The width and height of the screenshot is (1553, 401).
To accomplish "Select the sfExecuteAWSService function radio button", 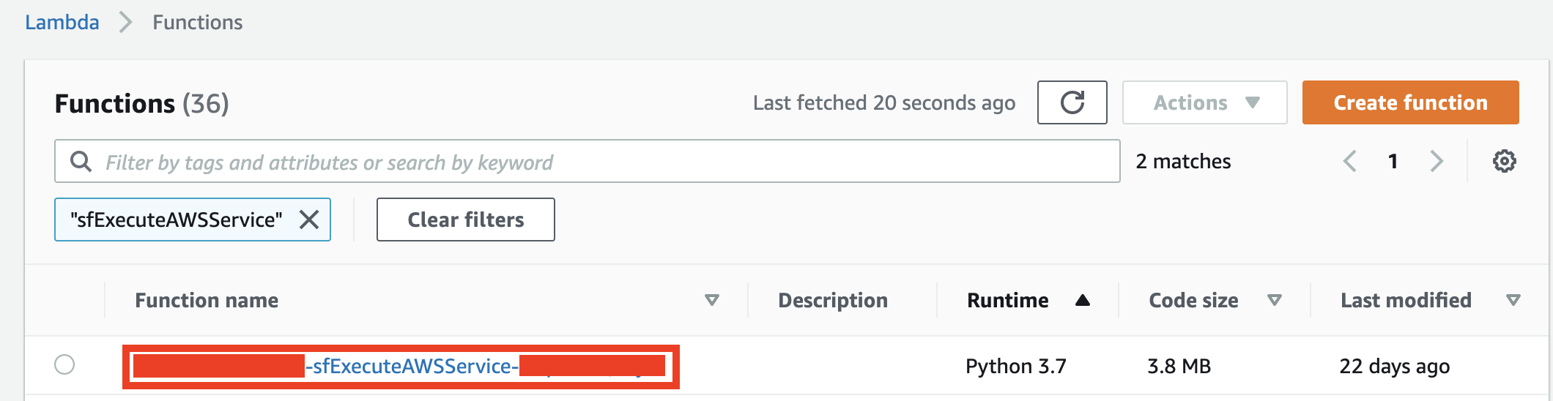I will click(64, 364).
